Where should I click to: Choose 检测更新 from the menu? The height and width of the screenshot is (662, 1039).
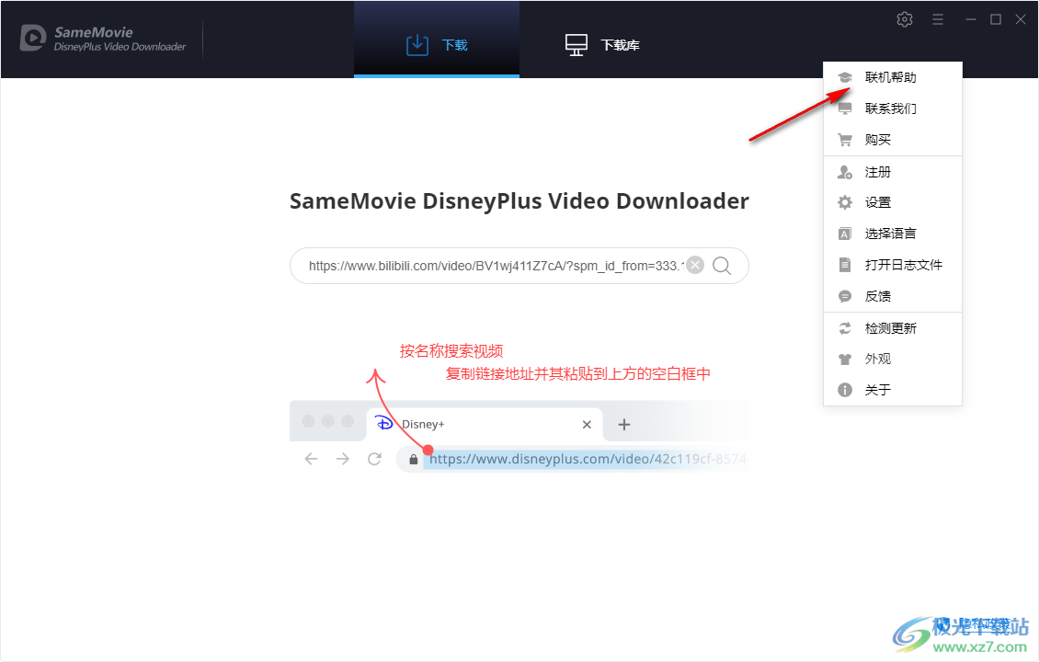pyautogui.click(x=893, y=328)
